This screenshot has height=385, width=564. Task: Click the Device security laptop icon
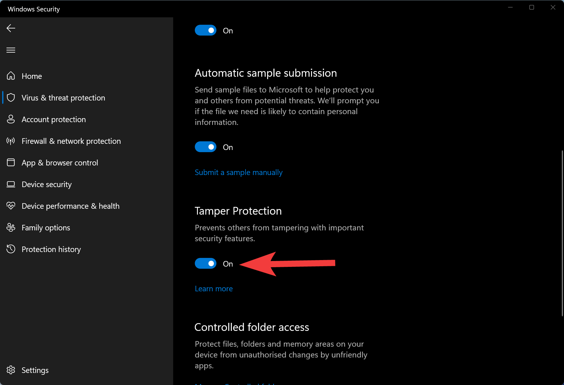[11, 184]
